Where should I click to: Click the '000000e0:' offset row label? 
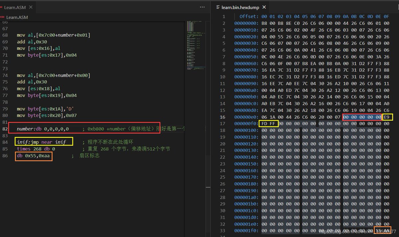[246, 117]
